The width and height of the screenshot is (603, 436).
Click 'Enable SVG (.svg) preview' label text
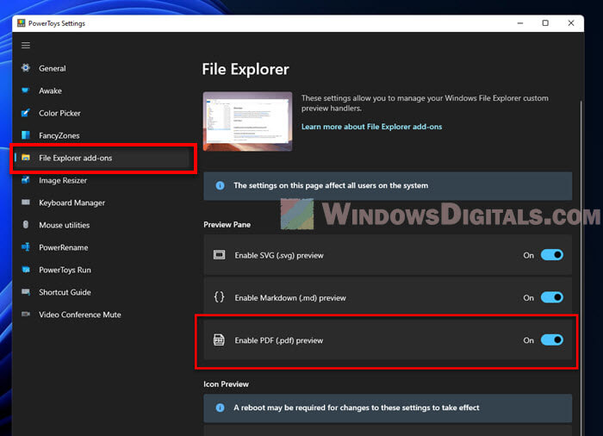tap(279, 255)
